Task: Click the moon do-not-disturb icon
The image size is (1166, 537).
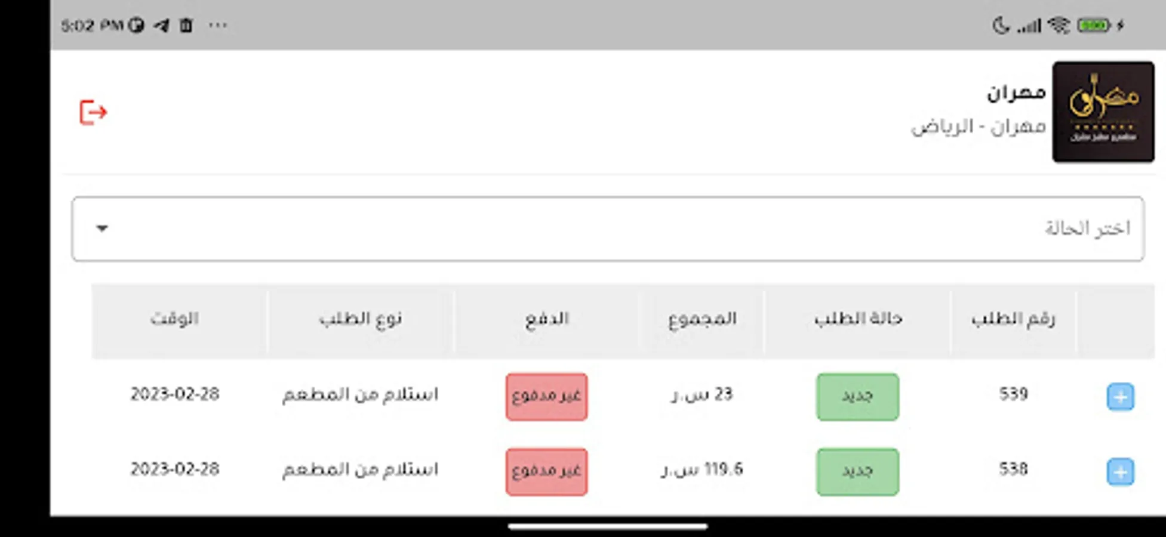Action: coord(1000,25)
